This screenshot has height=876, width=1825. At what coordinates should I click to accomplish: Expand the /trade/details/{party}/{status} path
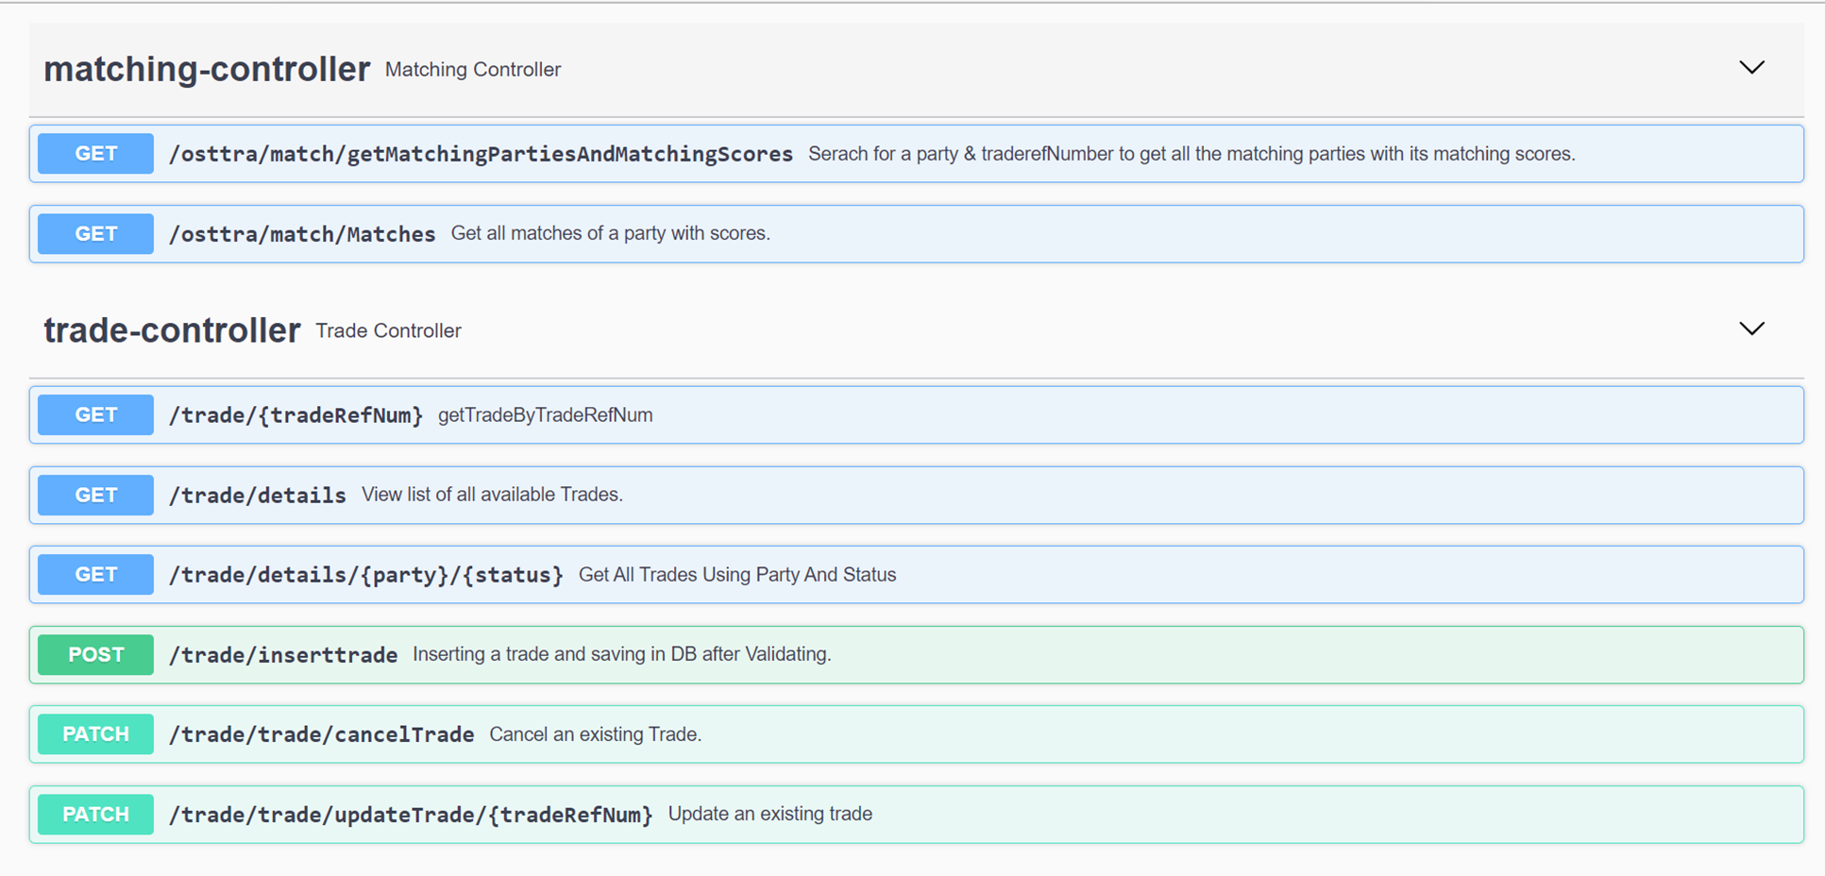coord(365,575)
